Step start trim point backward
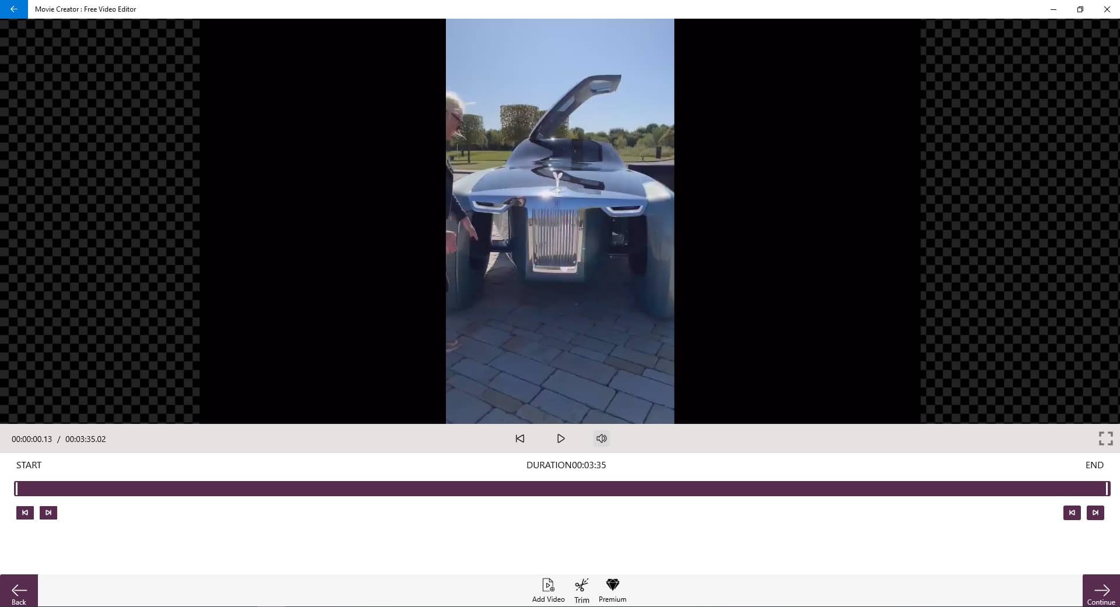 tap(25, 513)
